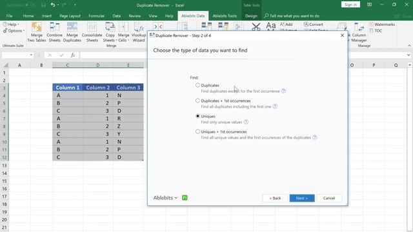
Task: Open the Ablebits Tools tab
Action: (225, 15)
